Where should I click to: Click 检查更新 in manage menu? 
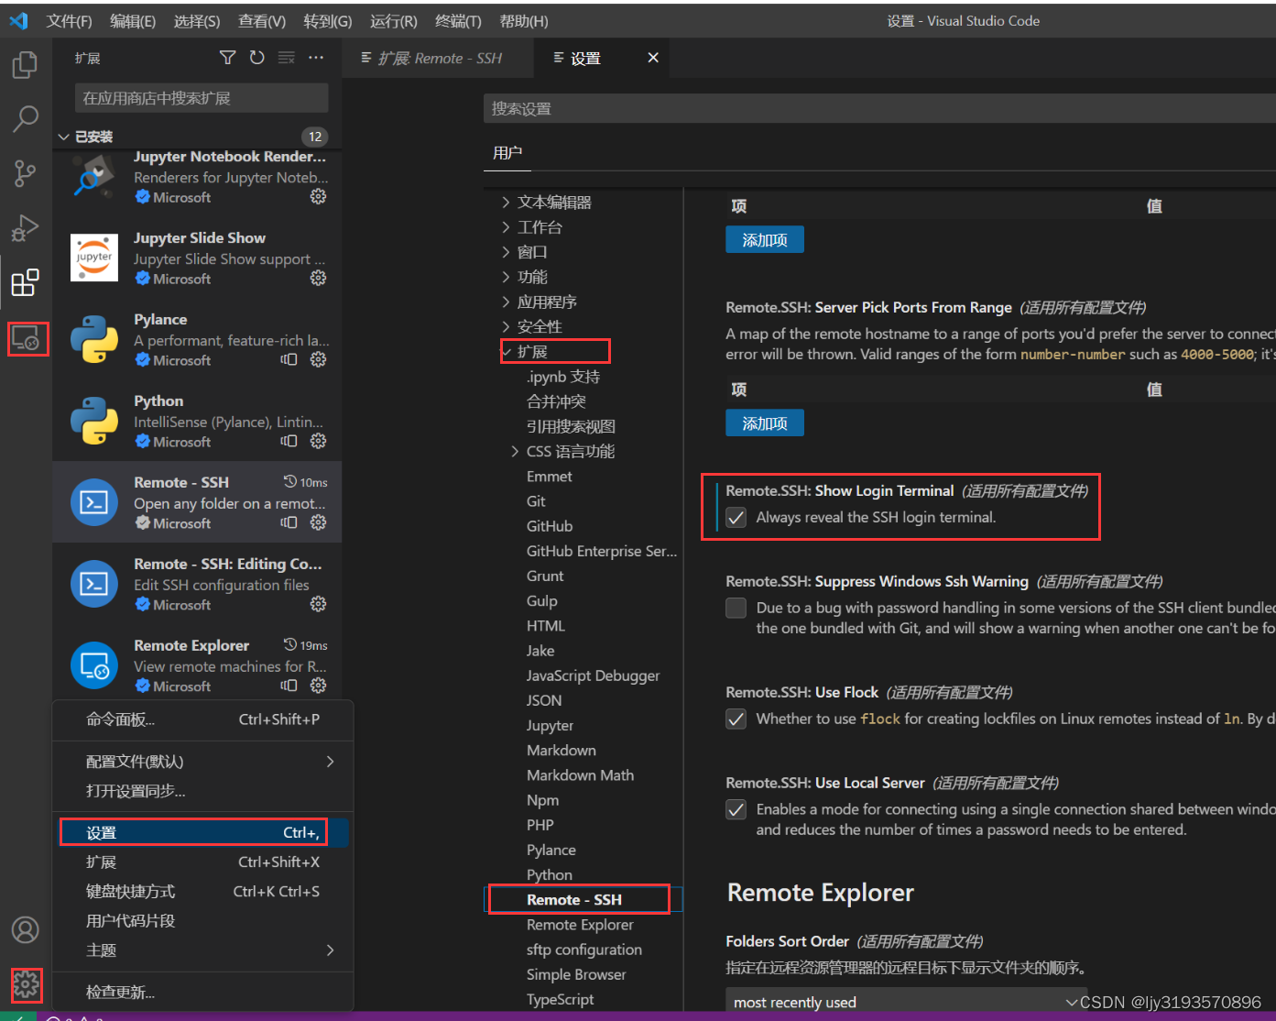click(203, 992)
